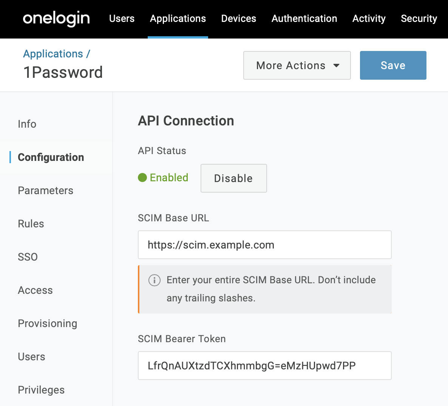Viewport: 448px width, 406px height.
Task: Click the info icon in the SCIM URL hint
Action: [x=154, y=280]
